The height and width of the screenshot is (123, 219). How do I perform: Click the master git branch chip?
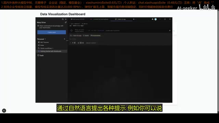pyautogui.click(x=86, y=36)
